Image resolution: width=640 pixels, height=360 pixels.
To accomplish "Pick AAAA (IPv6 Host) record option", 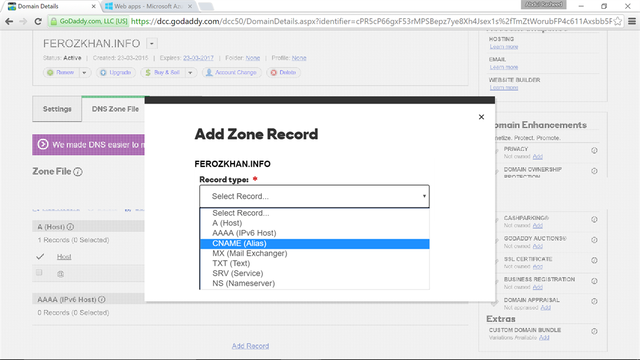I will point(314,233).
